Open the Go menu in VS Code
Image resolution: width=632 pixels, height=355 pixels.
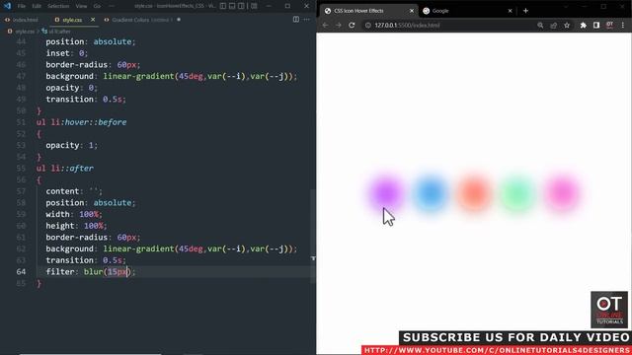click(x=97, y=7)
